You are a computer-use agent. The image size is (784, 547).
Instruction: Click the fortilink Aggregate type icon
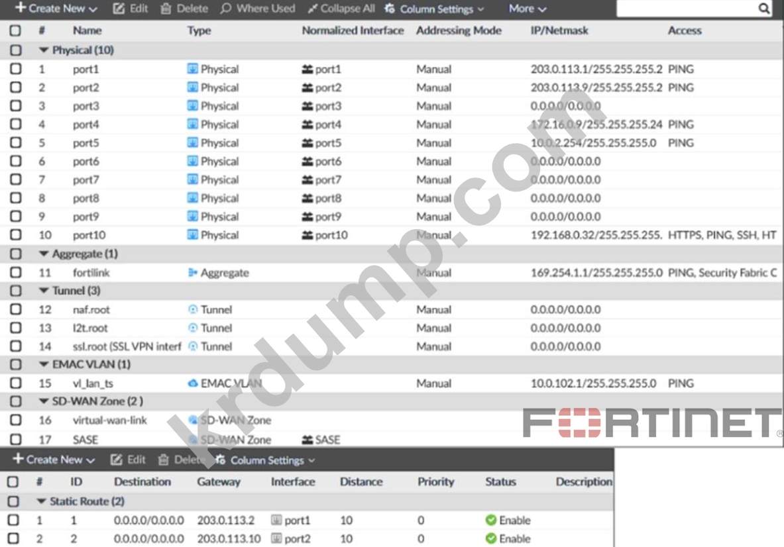pos(193,273)
